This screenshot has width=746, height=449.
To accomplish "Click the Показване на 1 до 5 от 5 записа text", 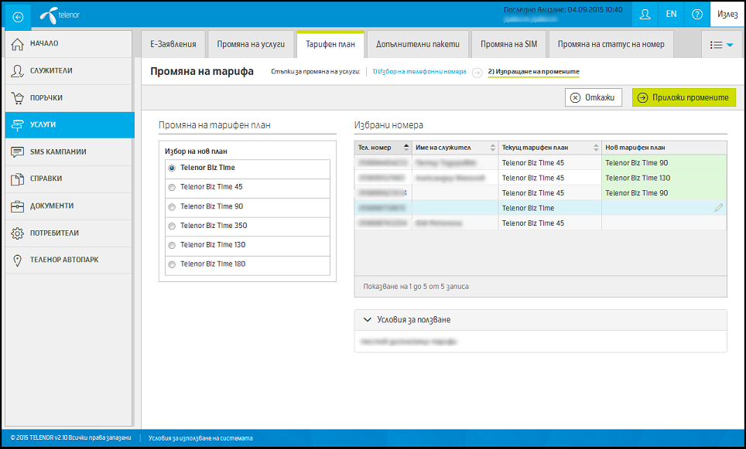I will point(416,287).
